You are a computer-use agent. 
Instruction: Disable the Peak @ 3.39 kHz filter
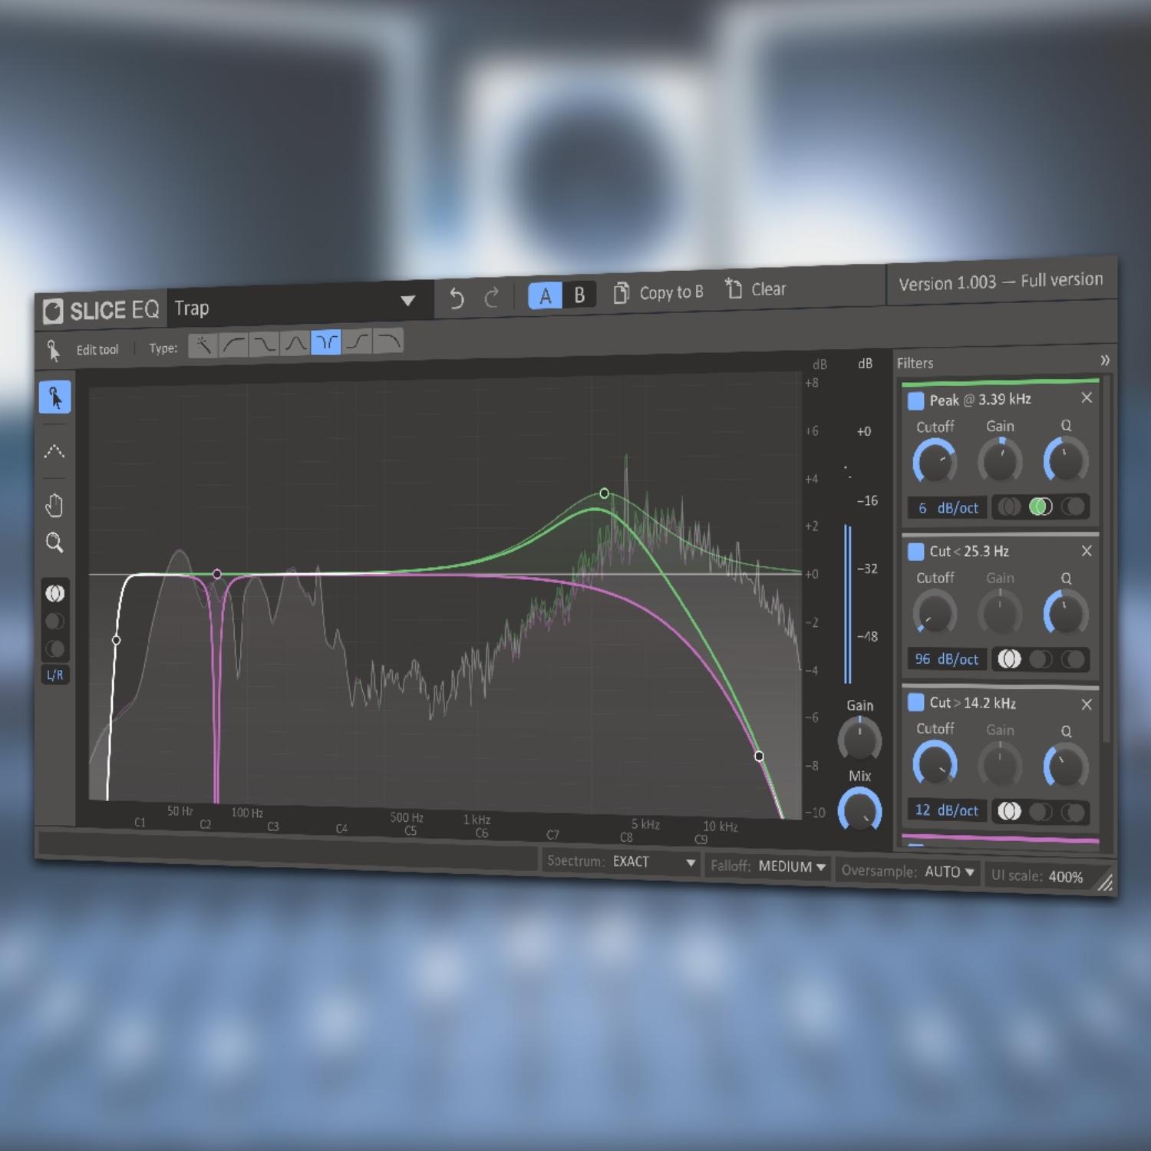tap(915, 401)
